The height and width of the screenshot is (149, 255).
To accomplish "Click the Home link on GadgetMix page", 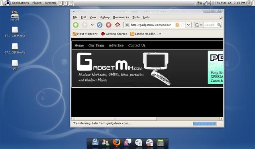I will click(x=79, y=45).
